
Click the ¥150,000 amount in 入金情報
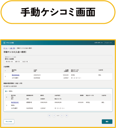[66, 75]
